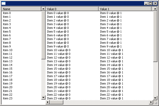Click cell 'Item 23 value @ 0'
The width and height of the screenshot is (159, 106).
point(59,98)
